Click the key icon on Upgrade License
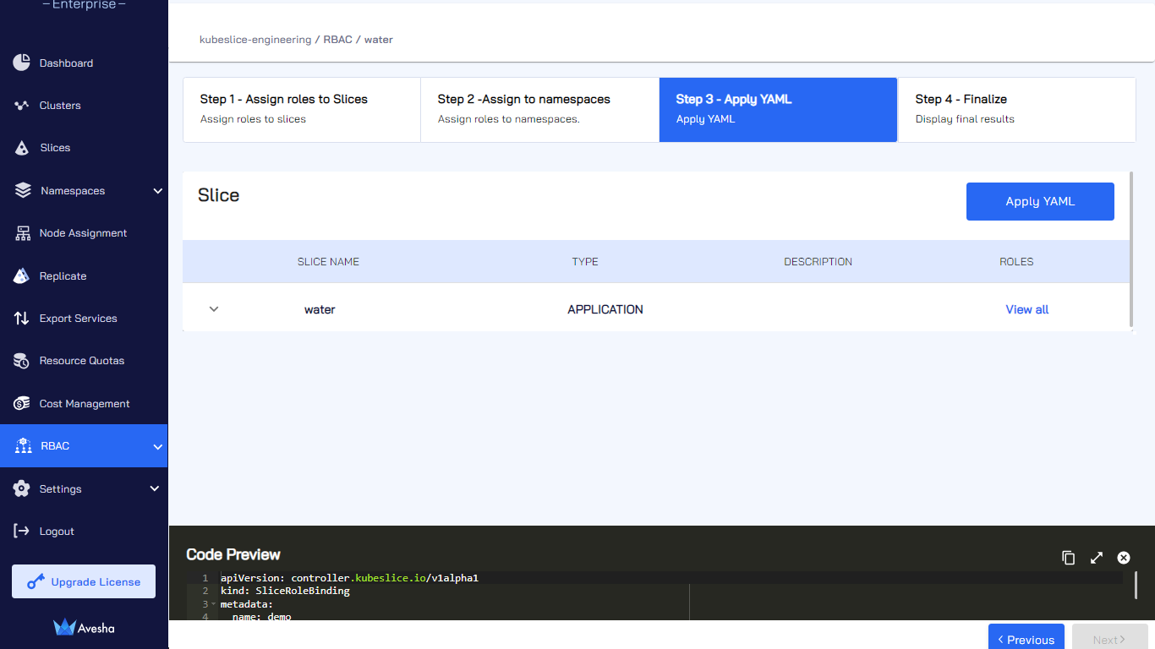This screenshot has width=1155, height=649. [36, 581]
